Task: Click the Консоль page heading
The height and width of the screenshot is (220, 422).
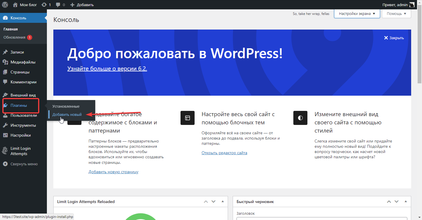Action: tap(66, 20)
